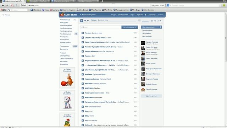Play the first track in the list (Гамора)
Image resolution: width=227 pixels, height=128 pixels.
pyautogui.click(x=83, y=33)
